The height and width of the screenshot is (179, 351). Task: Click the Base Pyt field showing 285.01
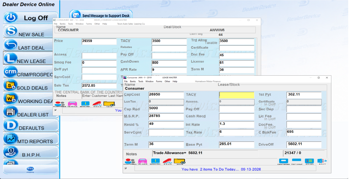click(237, 145)
